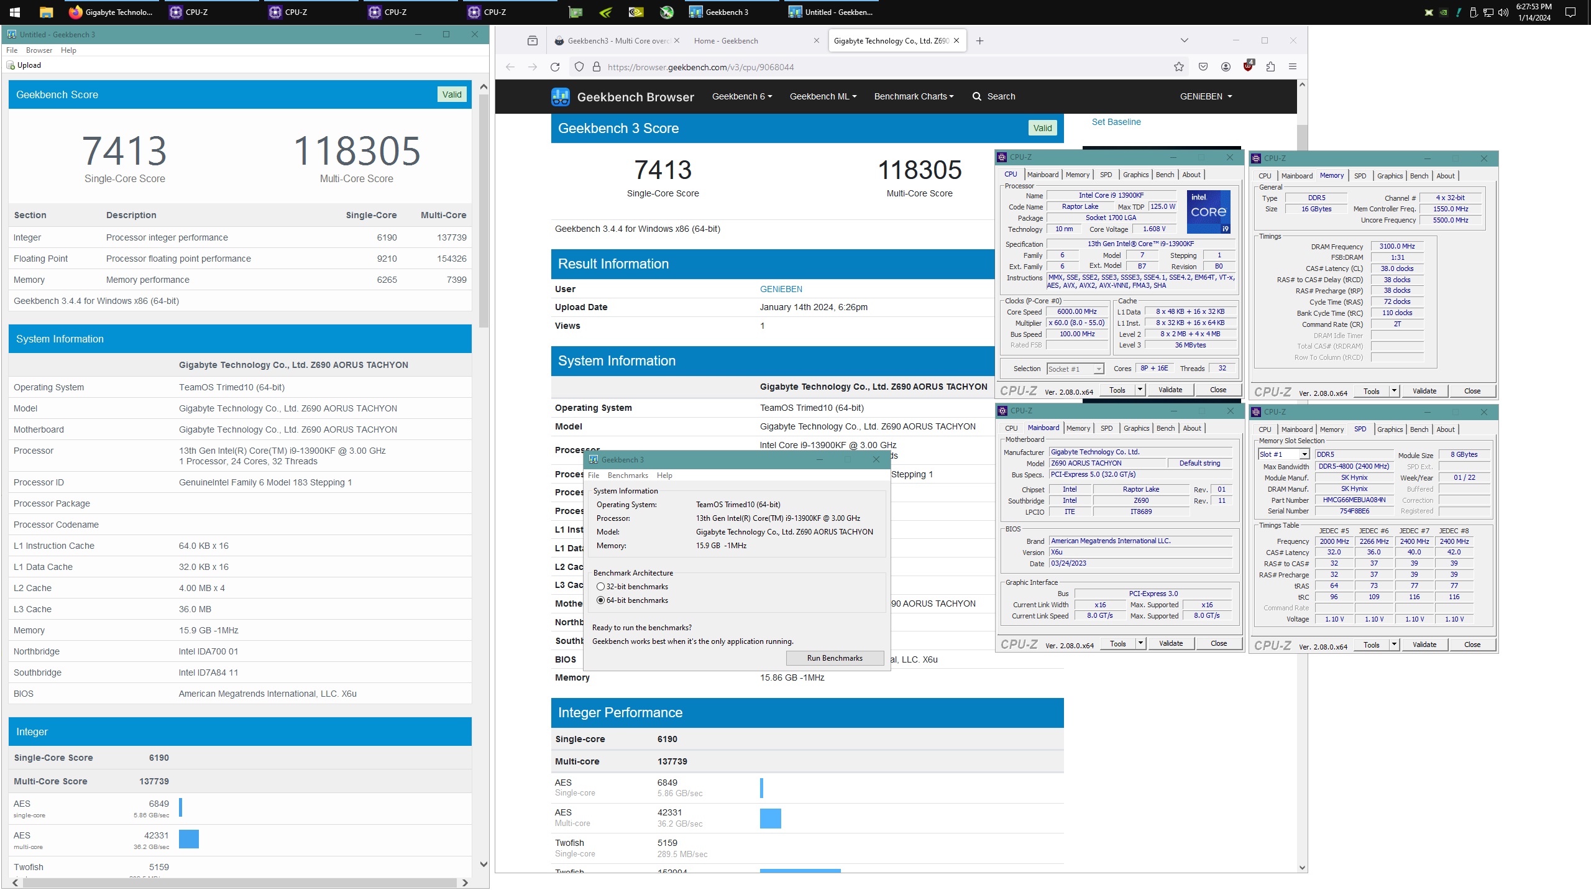1591x895 pixels.
Task: Click Close in the CPU-Z SPD window
Action: pos(1472,645)
